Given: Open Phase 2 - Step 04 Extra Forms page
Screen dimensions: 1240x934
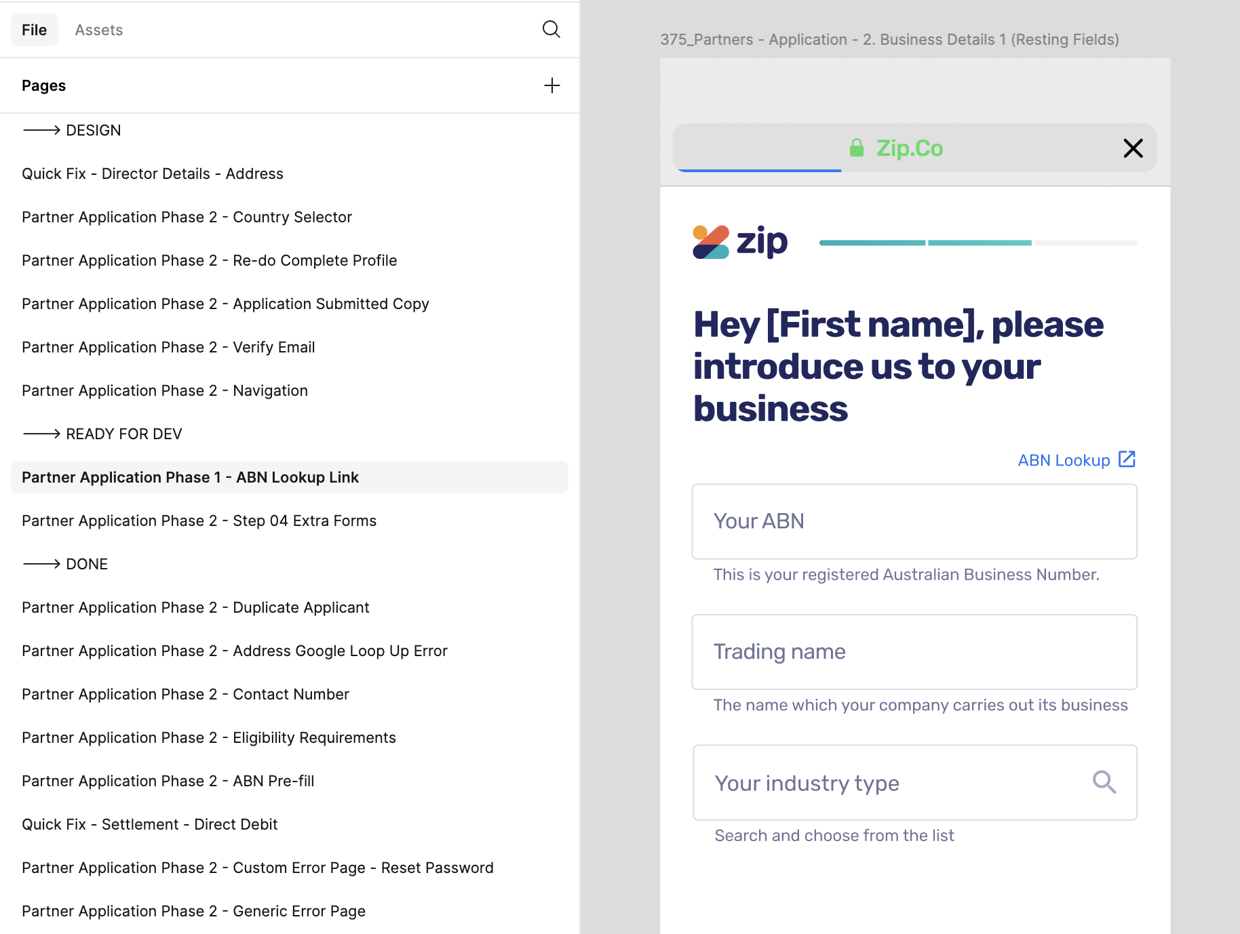Looking at the screenshot, I should [x=199, y=521].
